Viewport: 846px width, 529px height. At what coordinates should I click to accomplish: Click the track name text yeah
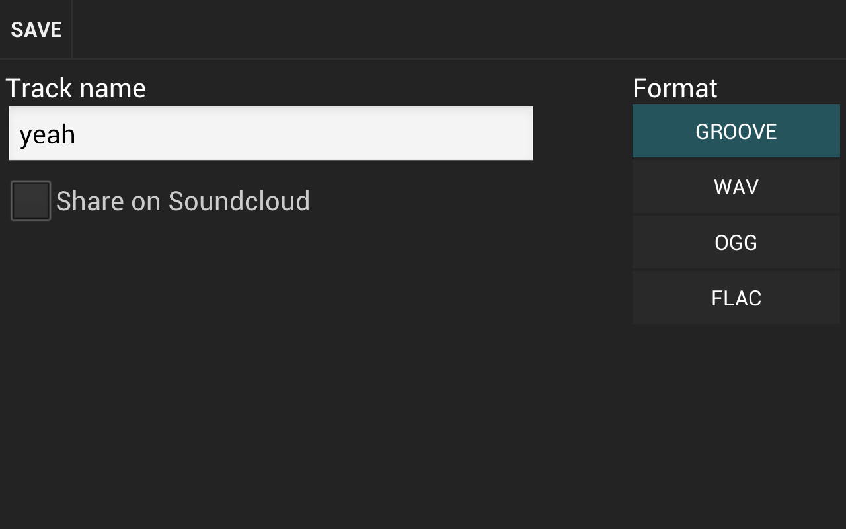tap(46, 134)
